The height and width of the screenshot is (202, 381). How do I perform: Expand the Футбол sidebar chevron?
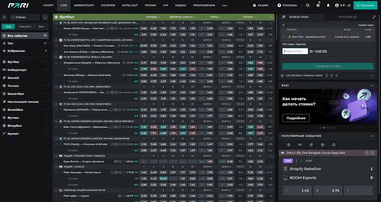(46, 62)
